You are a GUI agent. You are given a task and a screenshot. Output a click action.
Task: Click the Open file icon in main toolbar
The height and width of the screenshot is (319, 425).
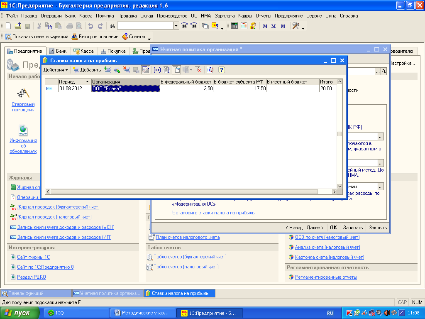tap(18, 26)
